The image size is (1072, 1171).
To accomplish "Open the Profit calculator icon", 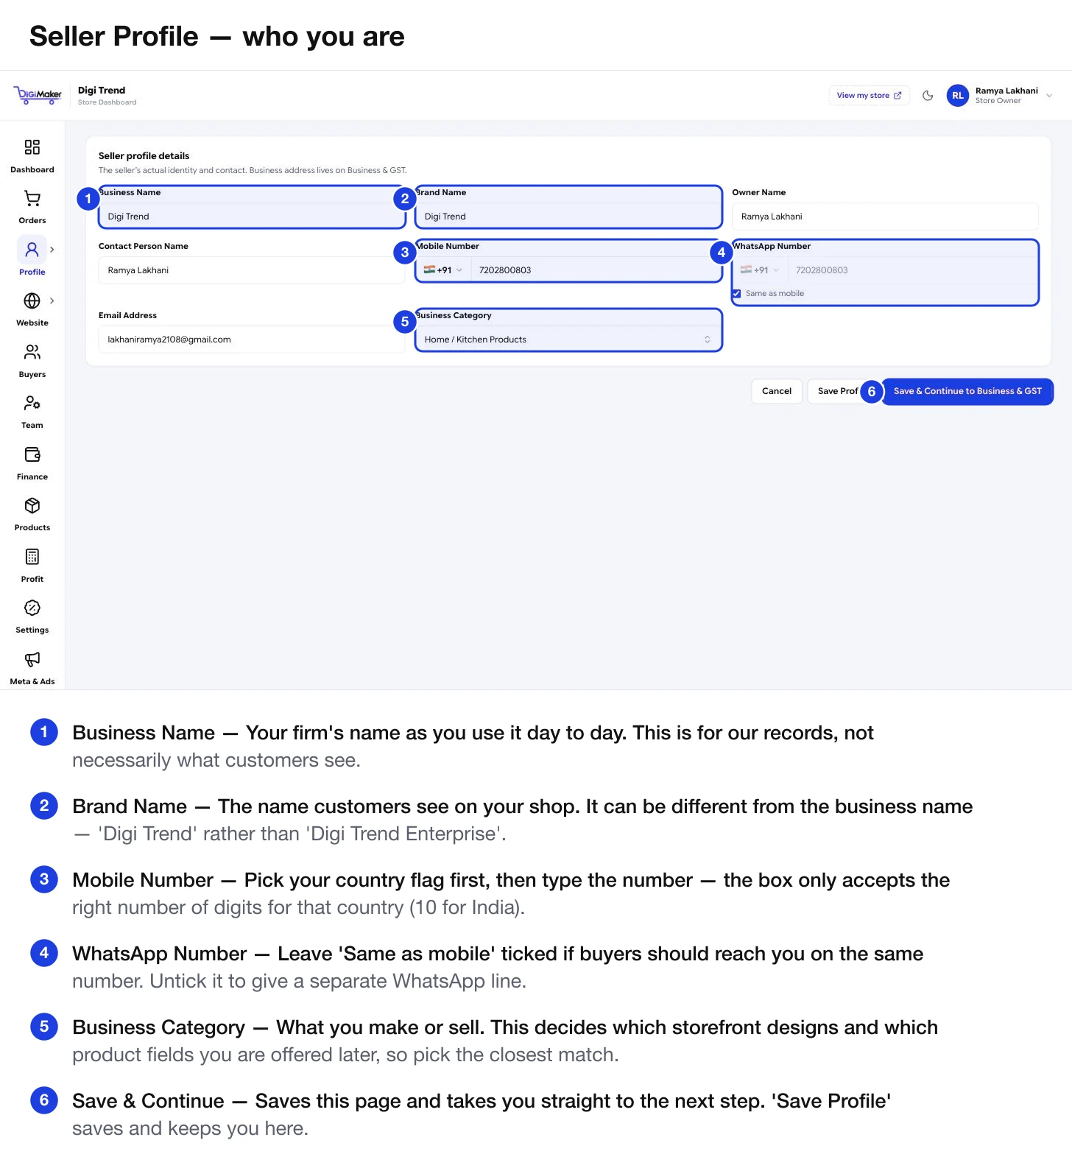I will point(32,557).
